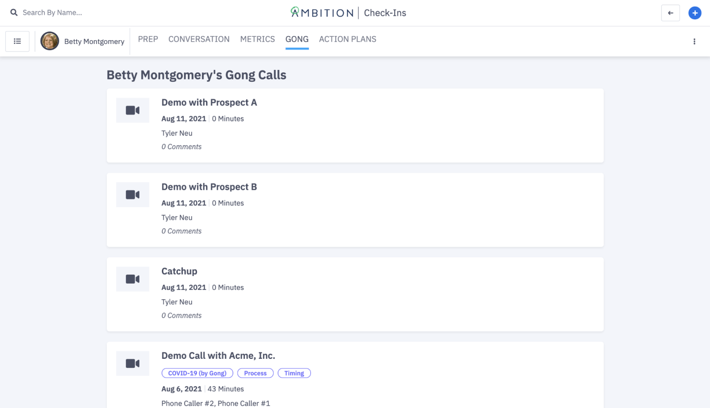Click video icon for Demo with Prospect B
The height and width of the screenshot is (408, 710).
tap(133, 195)
